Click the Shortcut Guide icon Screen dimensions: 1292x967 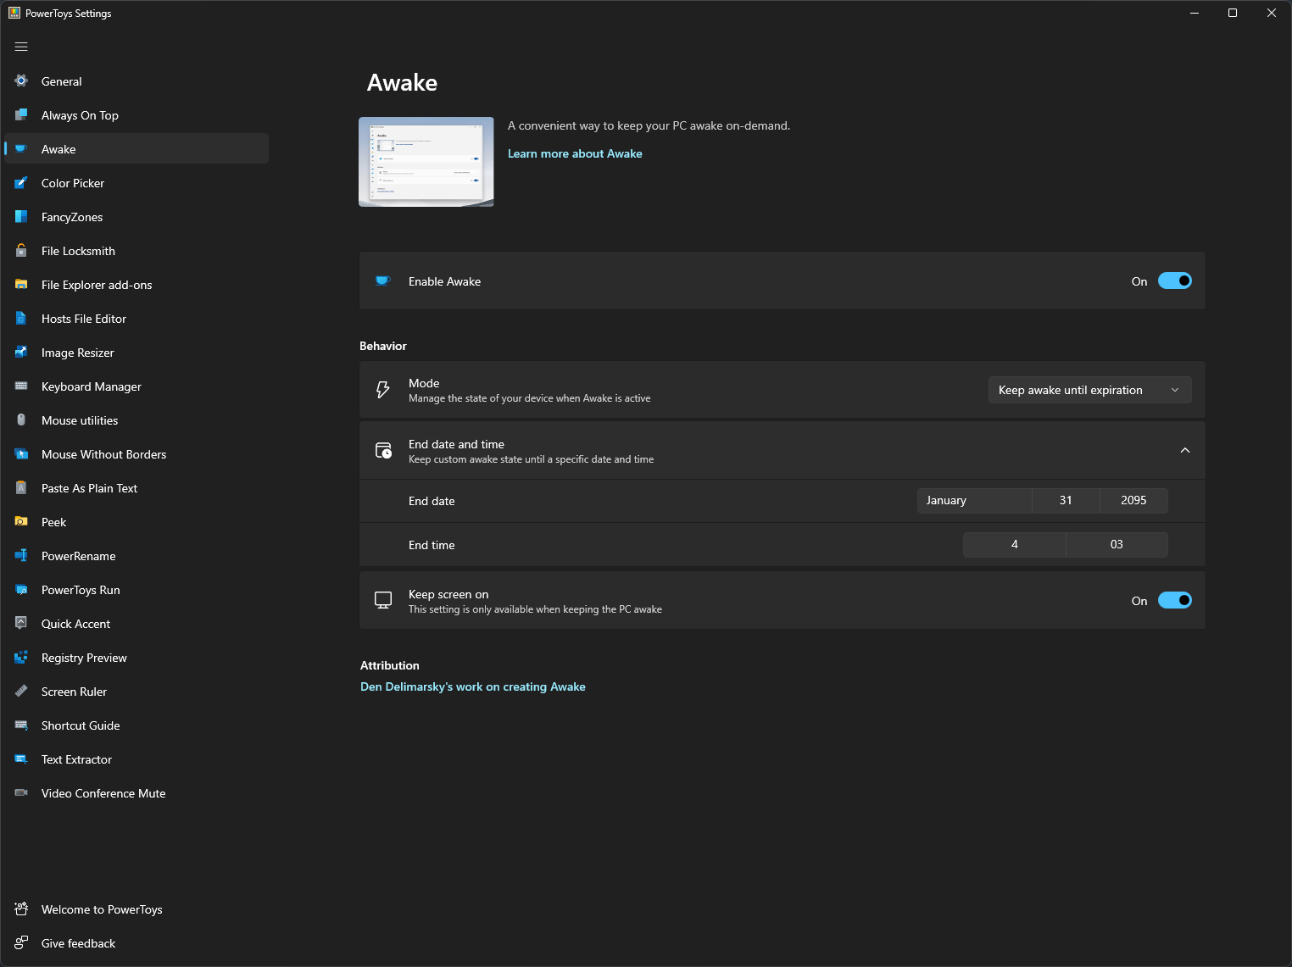21,725
